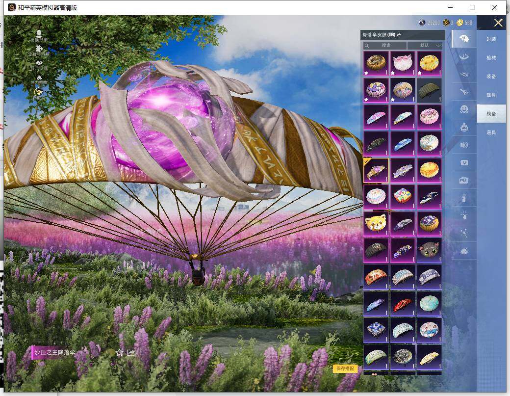Click the 保存搭配 save button
The image size is (510, 396).
pos(345,369)
